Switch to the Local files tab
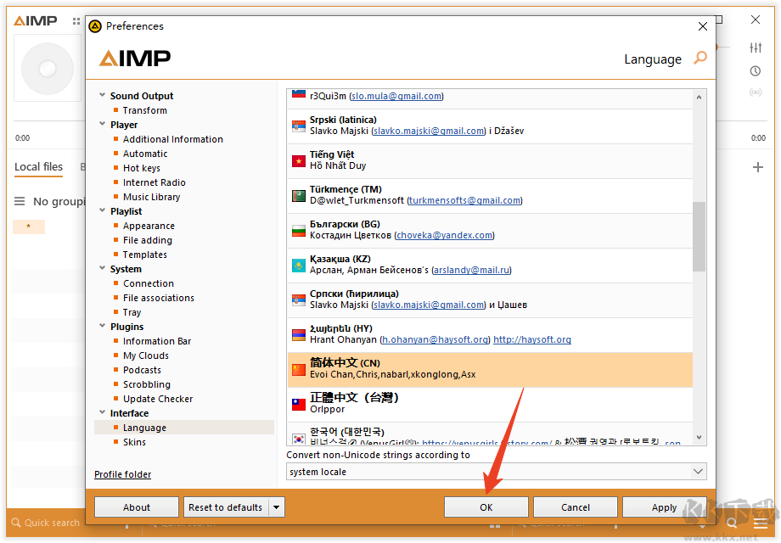 coord(38,167)
